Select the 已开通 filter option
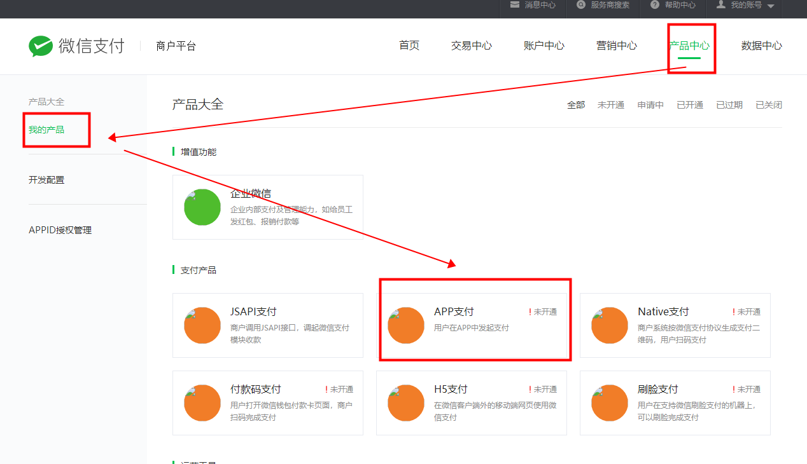Screen dimensions: 807x464 coord(690,105)
